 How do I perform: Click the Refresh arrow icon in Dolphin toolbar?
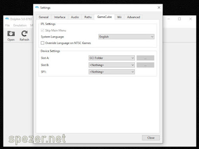(24, 34)
